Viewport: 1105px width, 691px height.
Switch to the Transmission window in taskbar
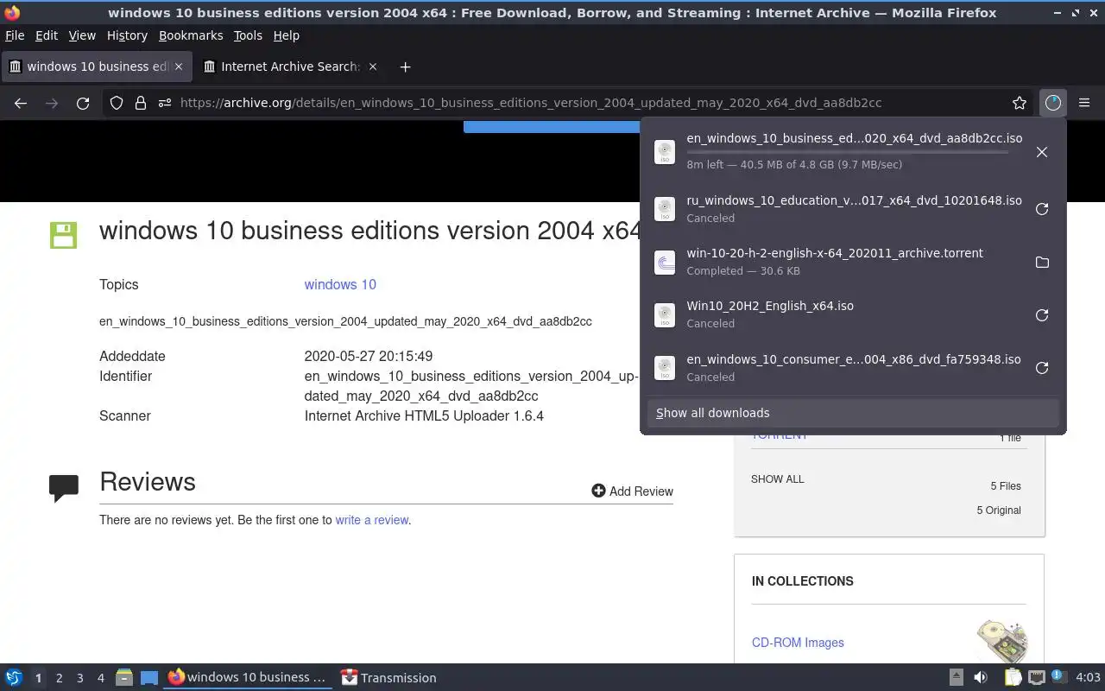tap(388, 678)
